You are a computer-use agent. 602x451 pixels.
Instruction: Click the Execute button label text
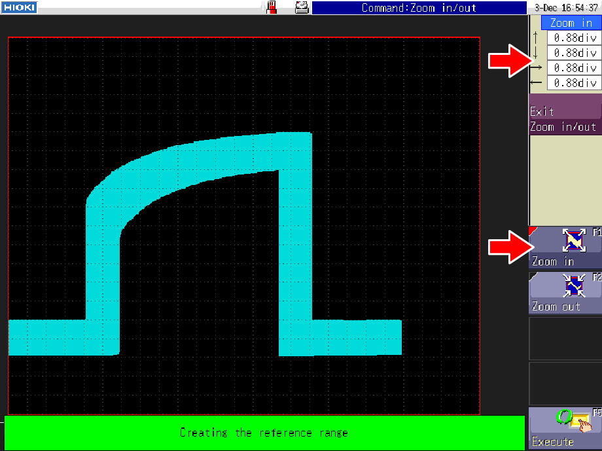pyautogui.click(x=552, y=442)
